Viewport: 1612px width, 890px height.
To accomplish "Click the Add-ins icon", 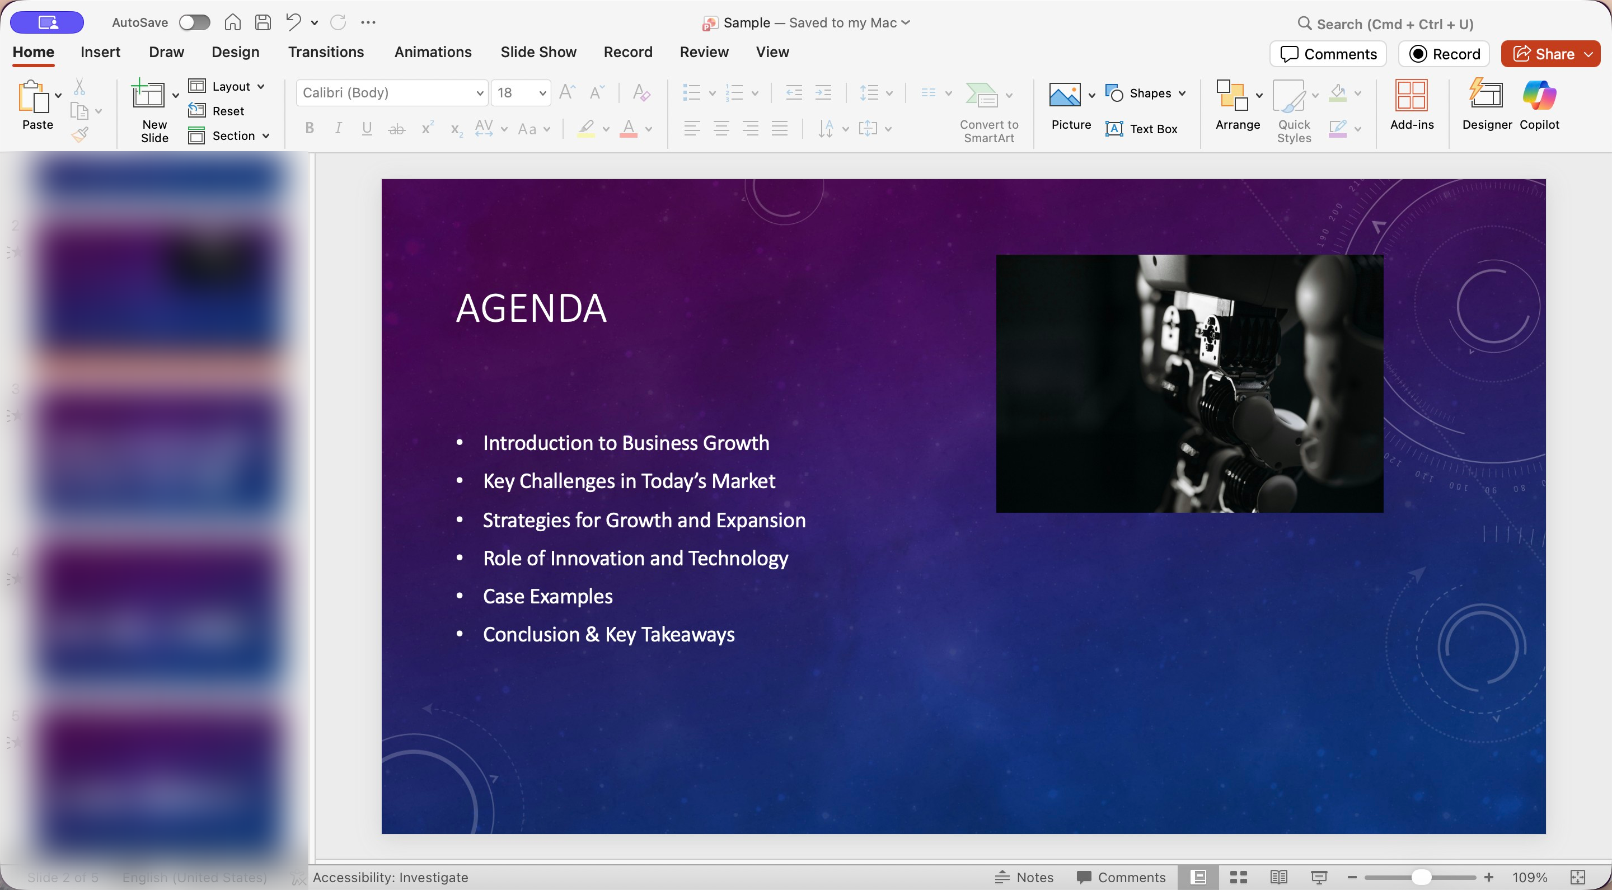I will click(x=1411, y=104).
